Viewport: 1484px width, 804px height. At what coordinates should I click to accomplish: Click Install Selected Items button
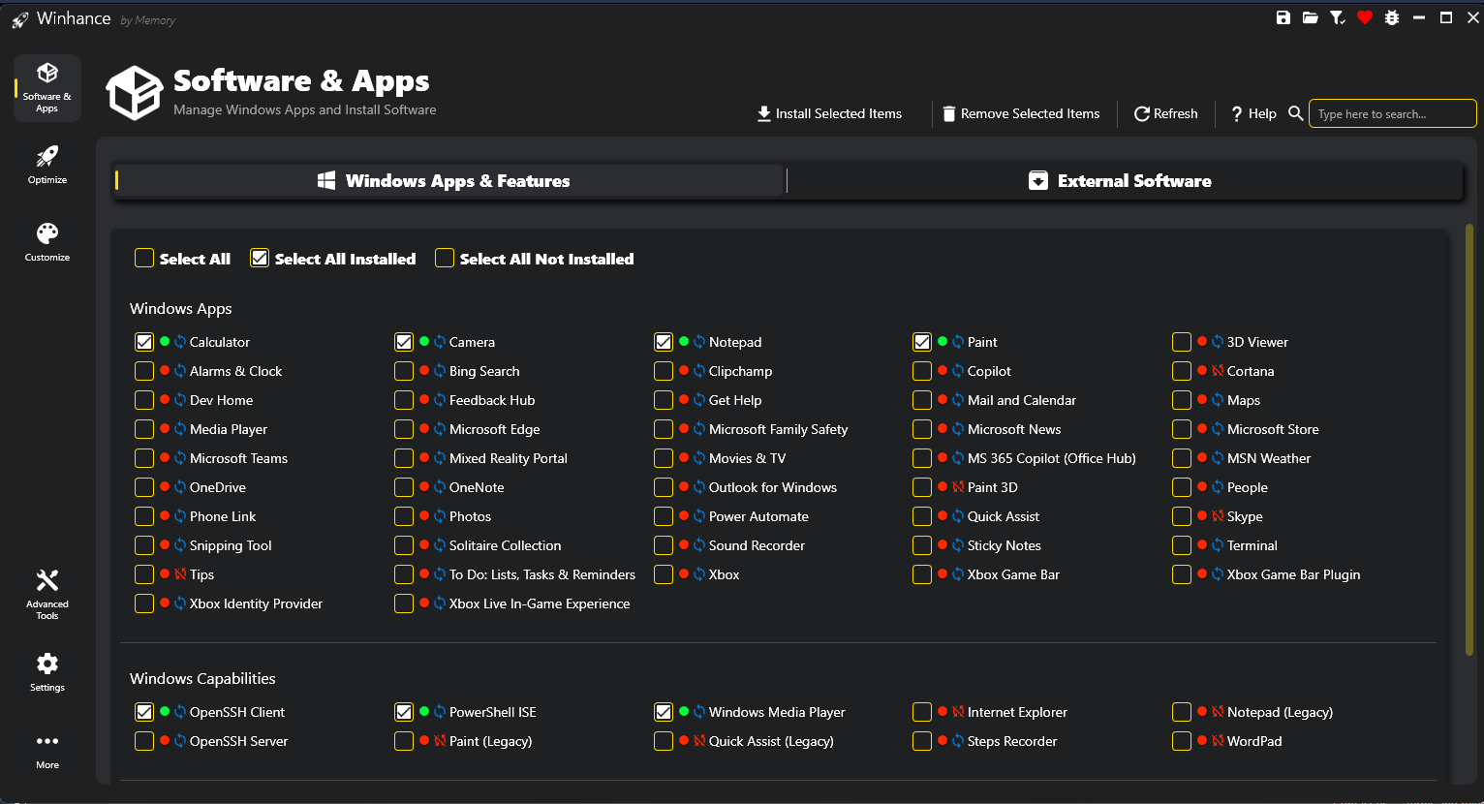click(x=829, y=113)
